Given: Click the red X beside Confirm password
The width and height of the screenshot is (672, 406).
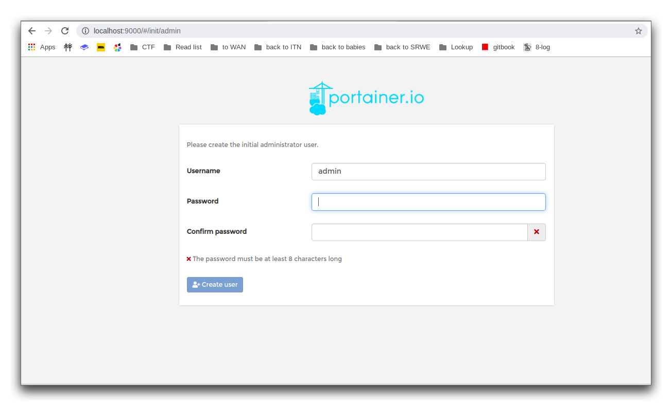Looking at the screenshot, I should tap(537, 232).
